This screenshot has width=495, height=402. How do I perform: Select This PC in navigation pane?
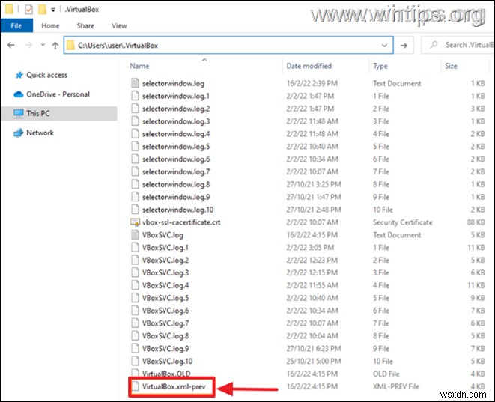click(x=59, y=113)
